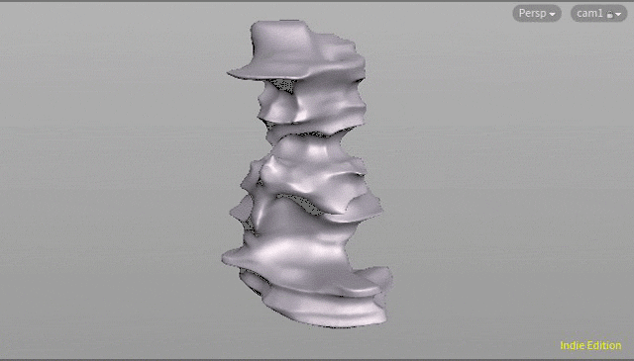Click the dark border strip atop the viewport

(317, 1)
